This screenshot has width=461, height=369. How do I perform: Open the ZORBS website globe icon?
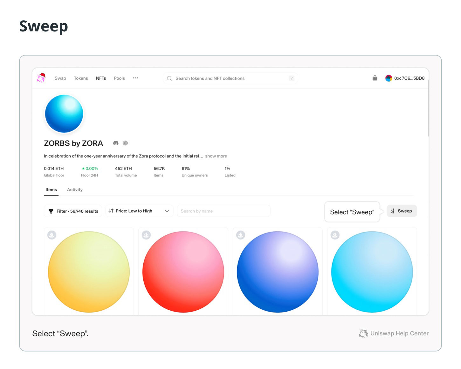click(126, 143)
